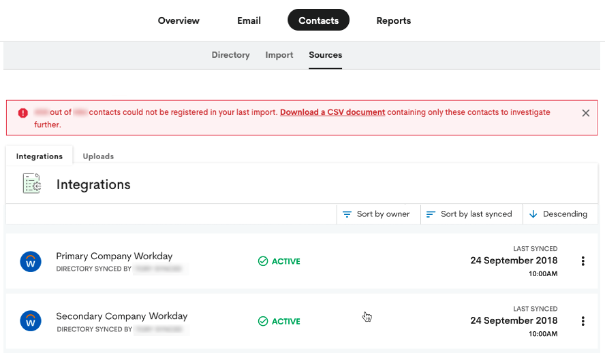605x353 pixels.
Task: Sort integrations by owner
Action: pos(379,214)
